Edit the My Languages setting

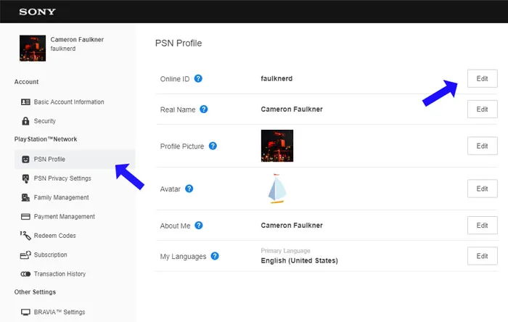(x=482, y=256)
